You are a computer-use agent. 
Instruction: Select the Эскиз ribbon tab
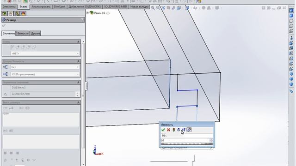(x=24, y=7)
